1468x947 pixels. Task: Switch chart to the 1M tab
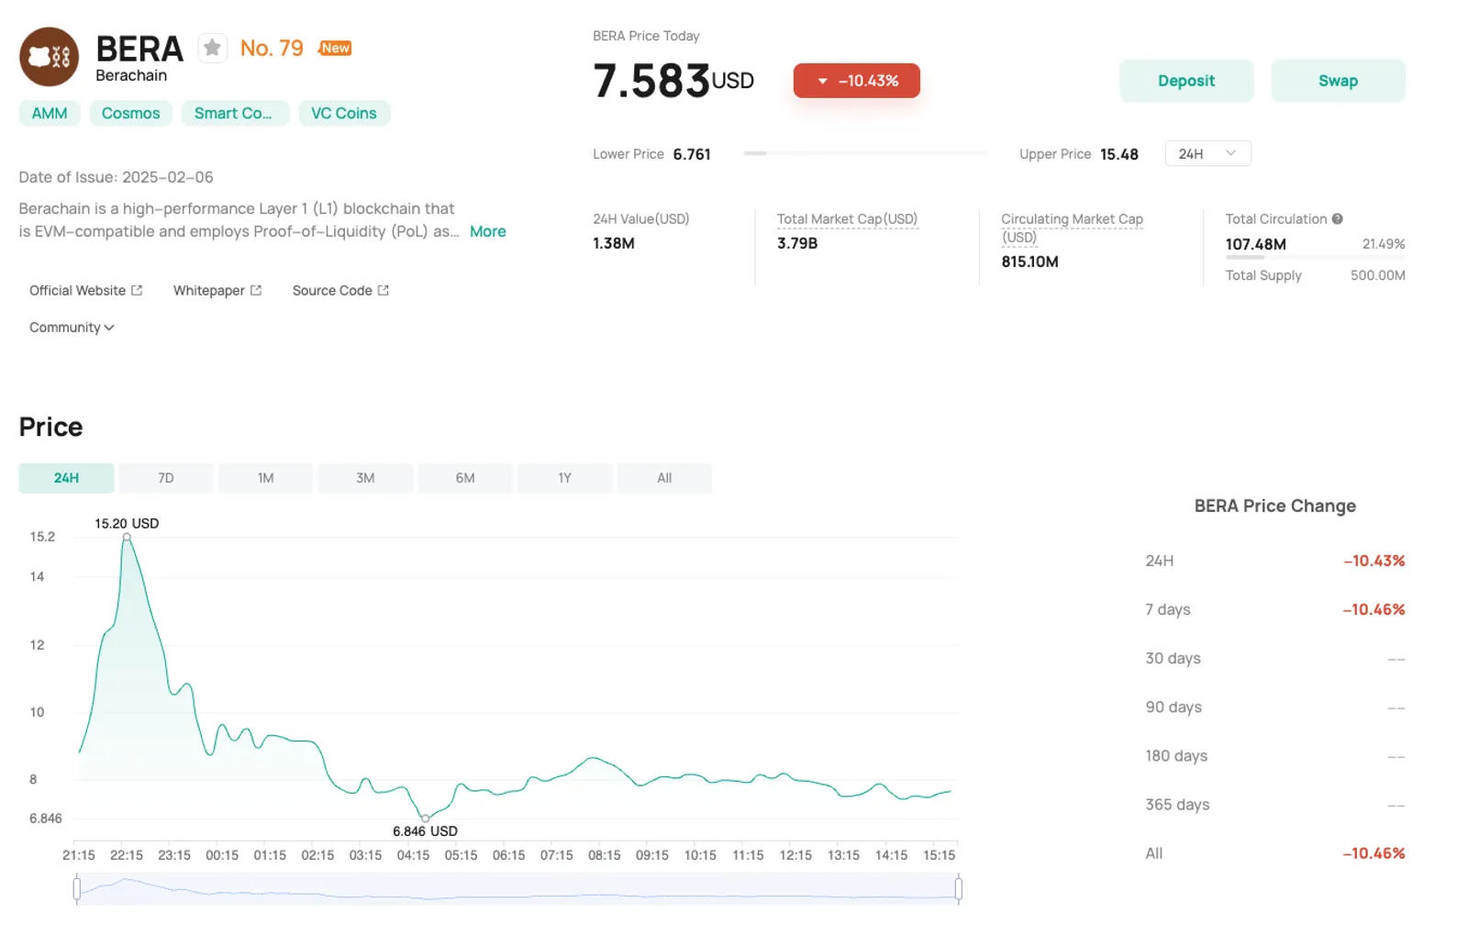click(x=266, y=478)
